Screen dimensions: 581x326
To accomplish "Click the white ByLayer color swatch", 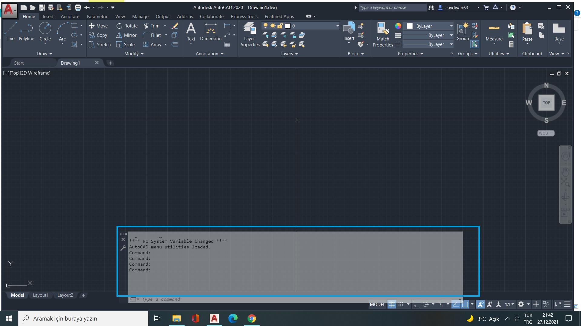I will [409, 26].
